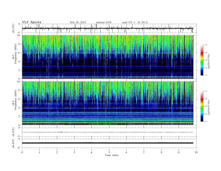The height and width of the screenshot is (171, 221).
Task: Click the "6" tick on the time axis
Action: point(126,152)
